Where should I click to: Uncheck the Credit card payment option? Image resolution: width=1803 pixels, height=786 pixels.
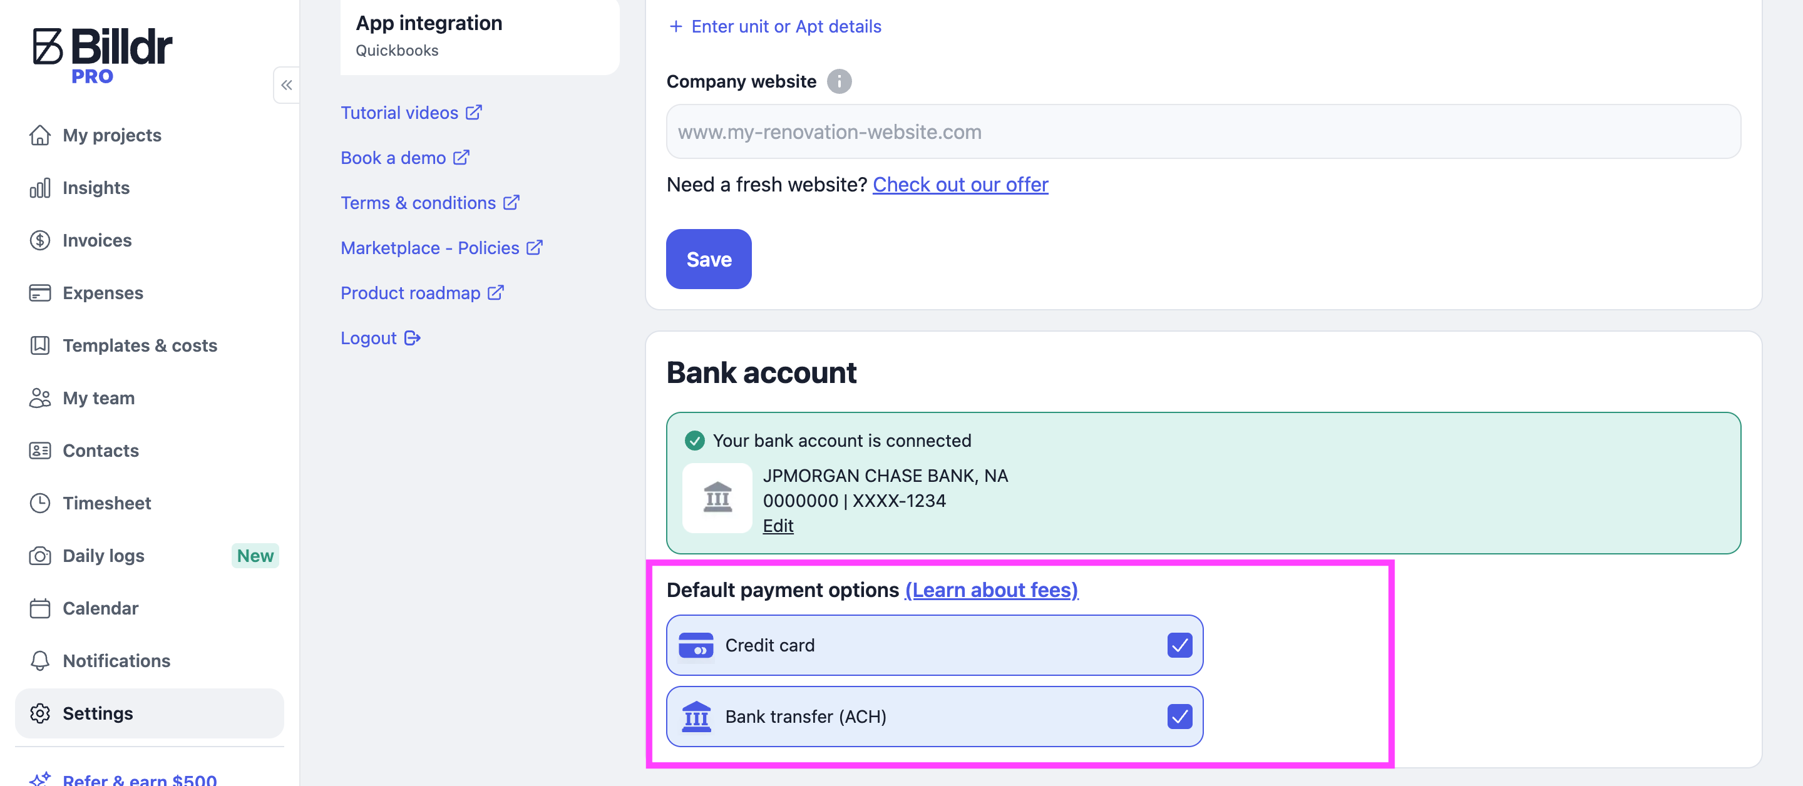coord(1179,645)
